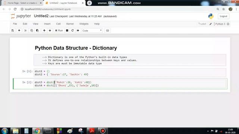
Task: Go forward in browser history
Action: pos(9,9)
